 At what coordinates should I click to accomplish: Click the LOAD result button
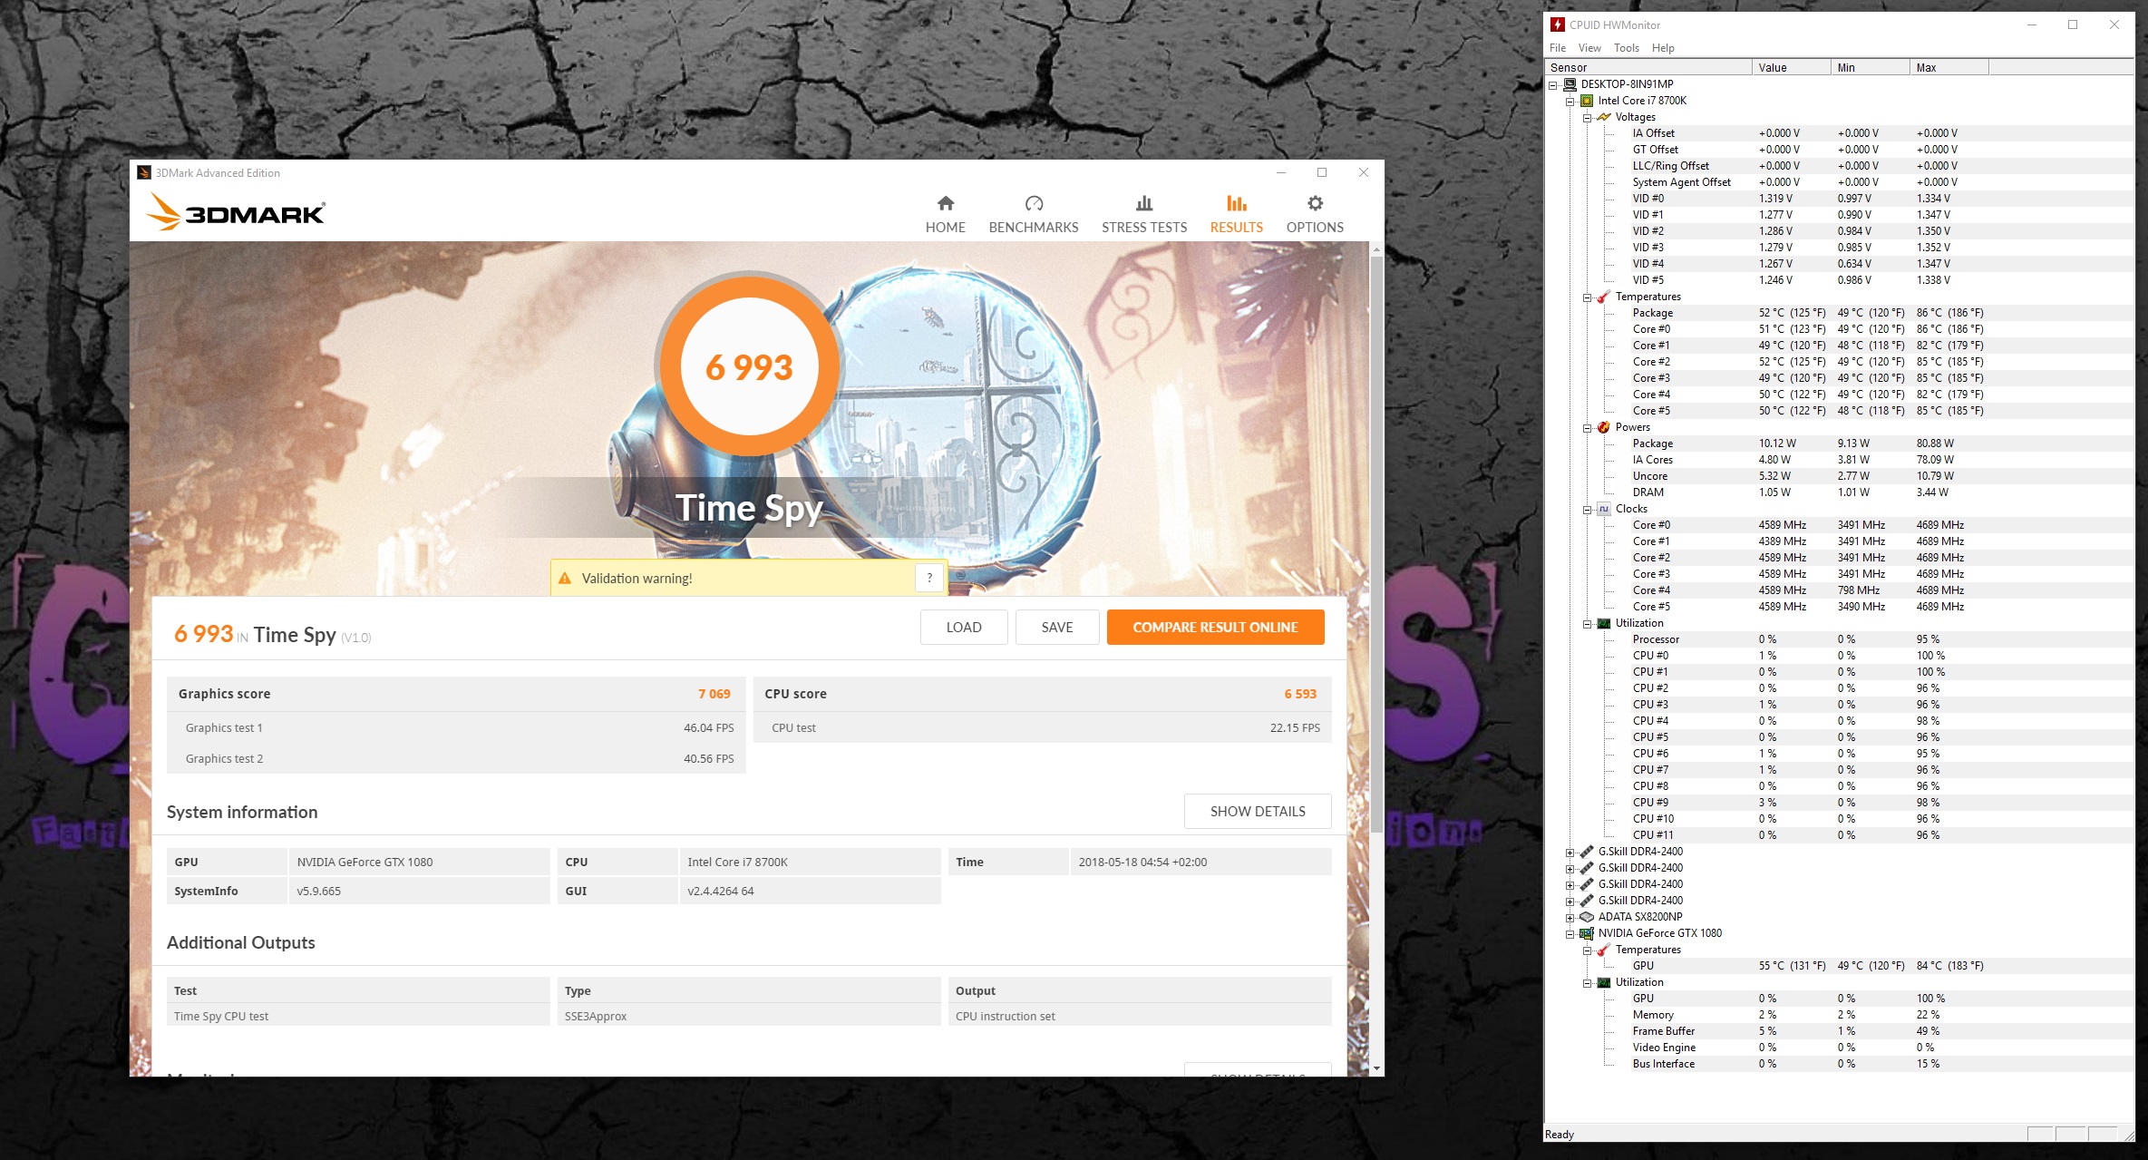tap(963, 627)
